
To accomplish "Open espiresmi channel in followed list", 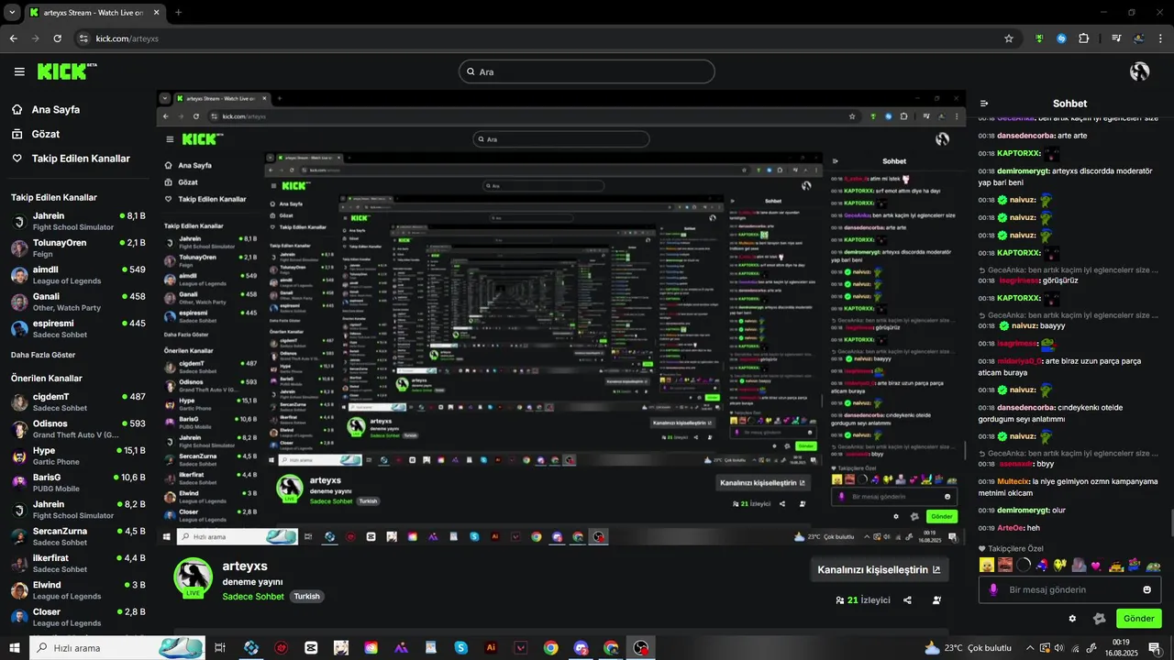I will pos(78,329).
